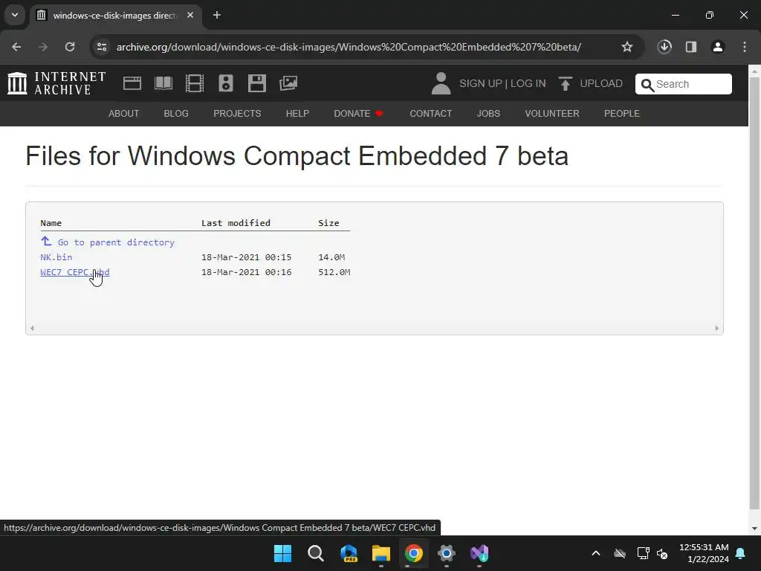The width and height of the screenshot is (761, 571).
Task: Open JOBS menu item
Action: coord(488,114)
